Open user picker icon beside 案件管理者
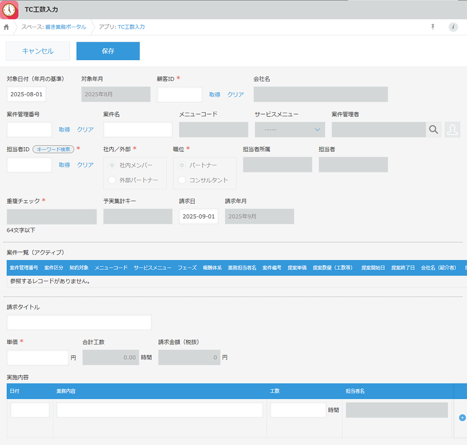 click(x=452, y=129)
